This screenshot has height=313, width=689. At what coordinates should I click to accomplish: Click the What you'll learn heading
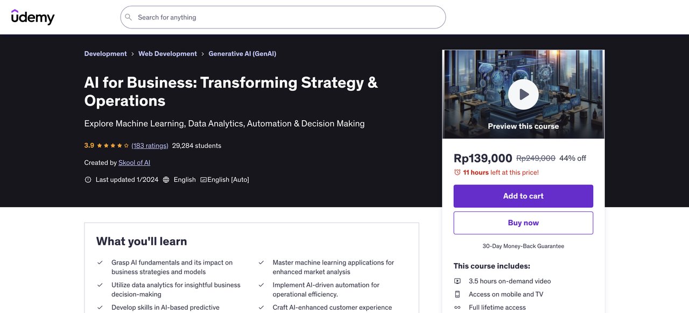tap(142, 241)
